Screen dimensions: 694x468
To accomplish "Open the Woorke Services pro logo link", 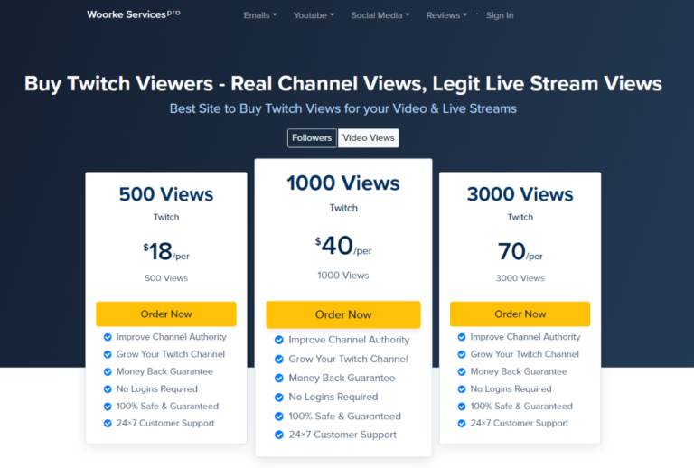I will coord(133,14).
